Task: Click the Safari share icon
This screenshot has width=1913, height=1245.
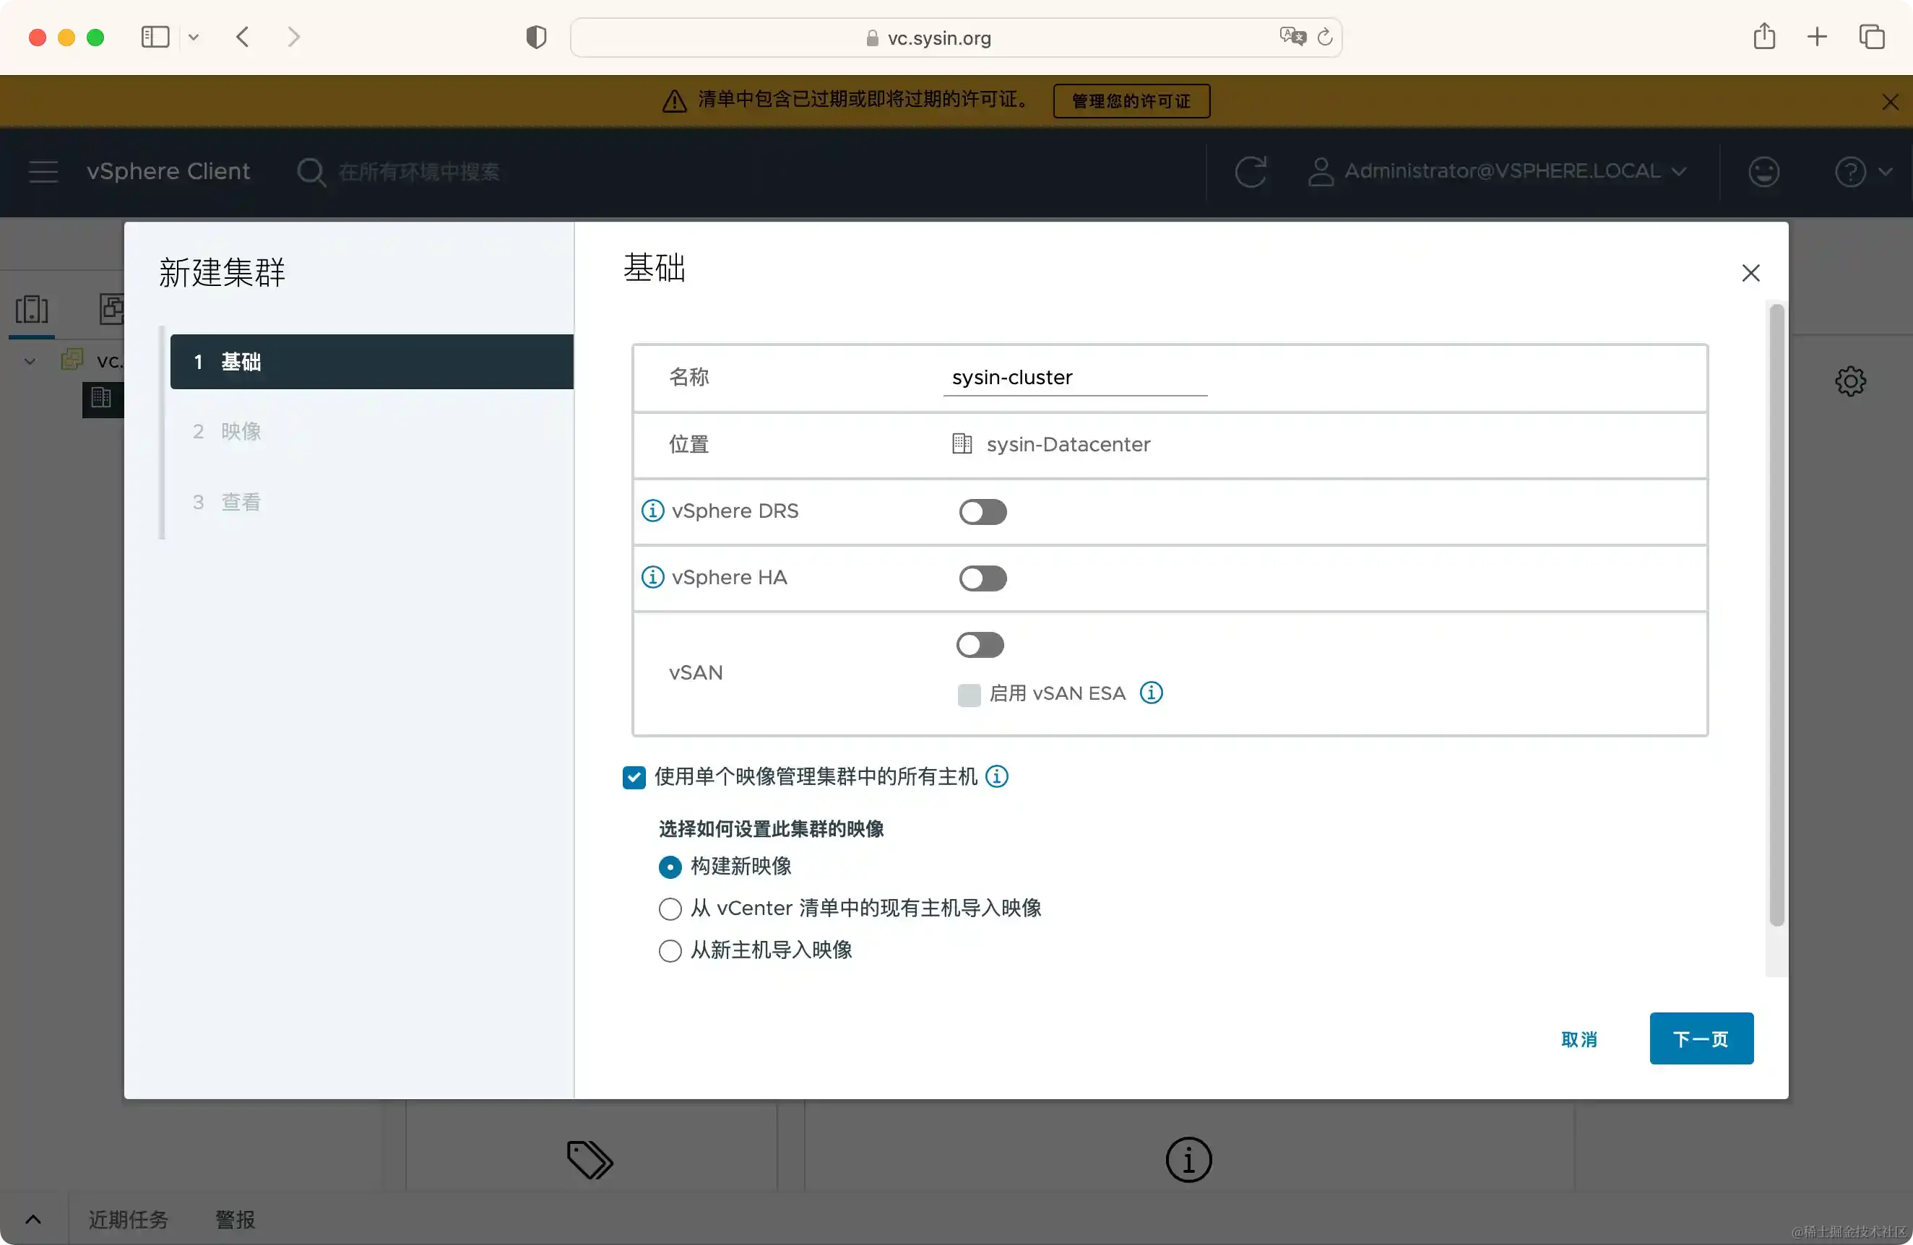Action: (1764, 37)
